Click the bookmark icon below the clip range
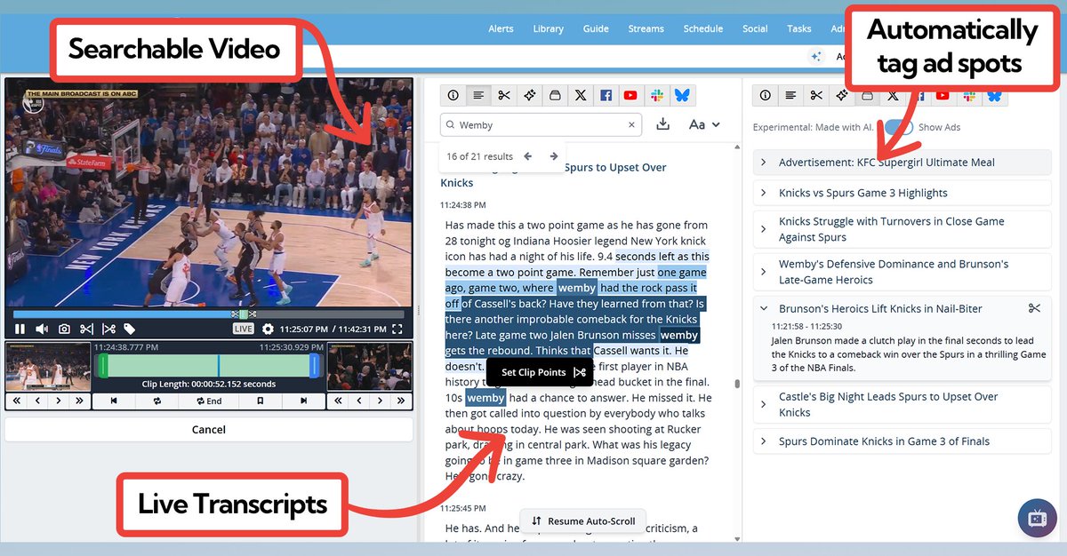 260,401
